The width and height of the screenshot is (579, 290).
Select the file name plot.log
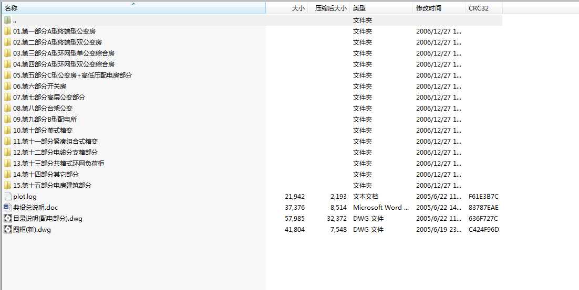tap(25, 197)
